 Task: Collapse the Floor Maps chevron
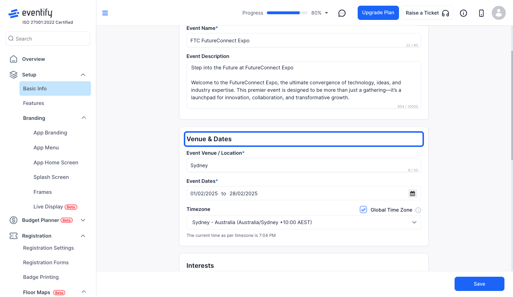point(84,292)
